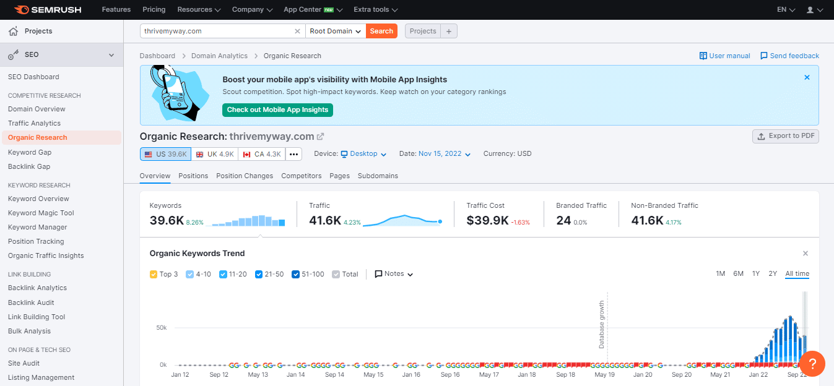Open Keyword Gap in sidebar

pos(30,152)
